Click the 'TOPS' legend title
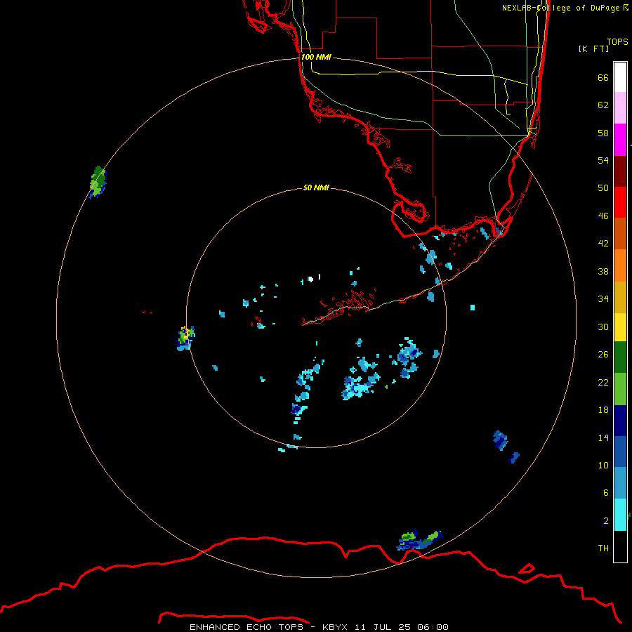Viewport: 632px width, 632px height. (x=617, y=41)
